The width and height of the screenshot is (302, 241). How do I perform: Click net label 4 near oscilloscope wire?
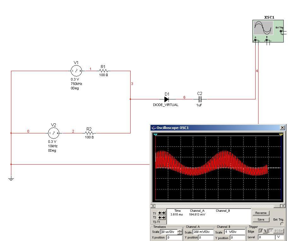click(x=257, y=71)
